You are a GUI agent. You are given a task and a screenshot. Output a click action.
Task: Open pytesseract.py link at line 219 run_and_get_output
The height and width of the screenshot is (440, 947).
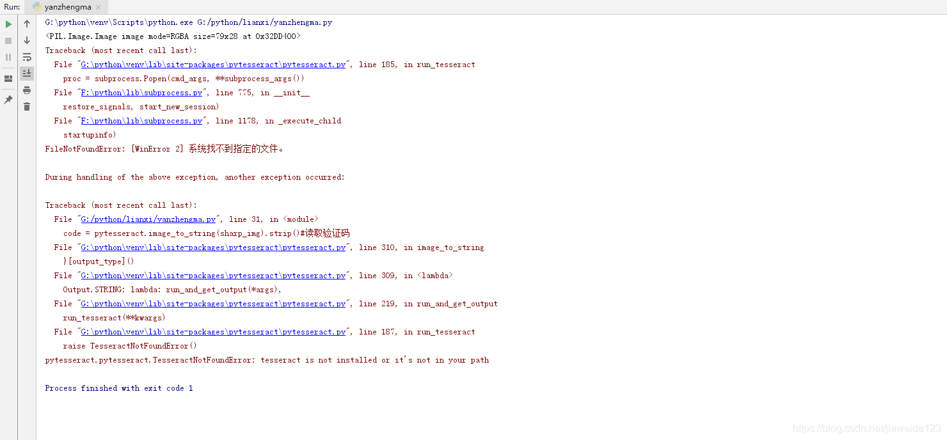[x=213, y=304]
